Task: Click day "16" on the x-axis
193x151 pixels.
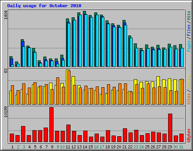Action: (x=96, y=147)
